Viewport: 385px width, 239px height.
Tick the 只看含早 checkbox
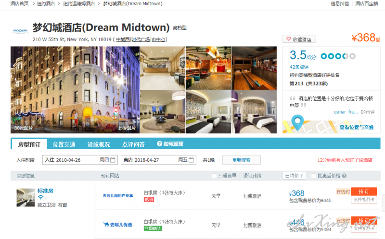[214, 176]
